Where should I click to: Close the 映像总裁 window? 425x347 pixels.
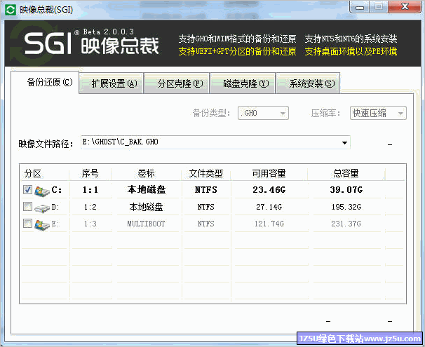click(x=405, y=6)
